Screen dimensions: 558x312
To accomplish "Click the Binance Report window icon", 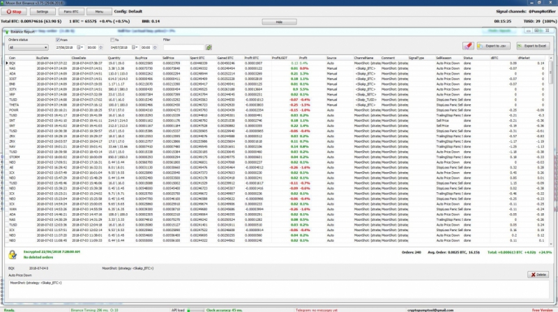I will [6, 31].
